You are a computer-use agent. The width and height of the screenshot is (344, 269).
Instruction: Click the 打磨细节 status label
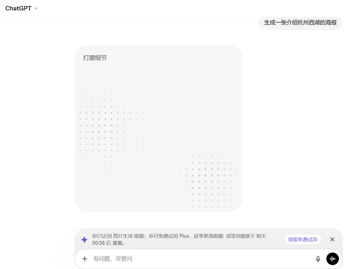95,58
